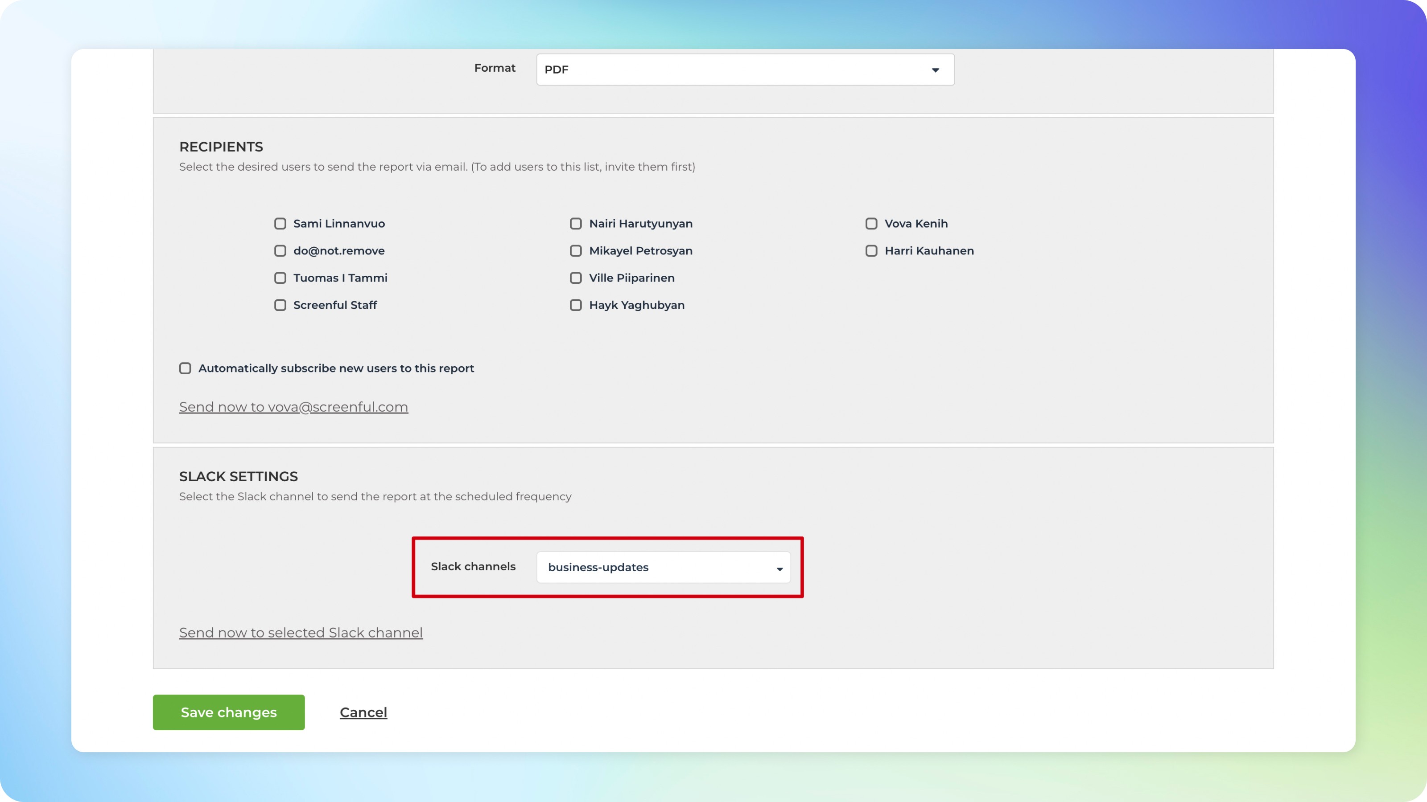Tick the Ville Piiparinen checkbox

pos(576,278)
